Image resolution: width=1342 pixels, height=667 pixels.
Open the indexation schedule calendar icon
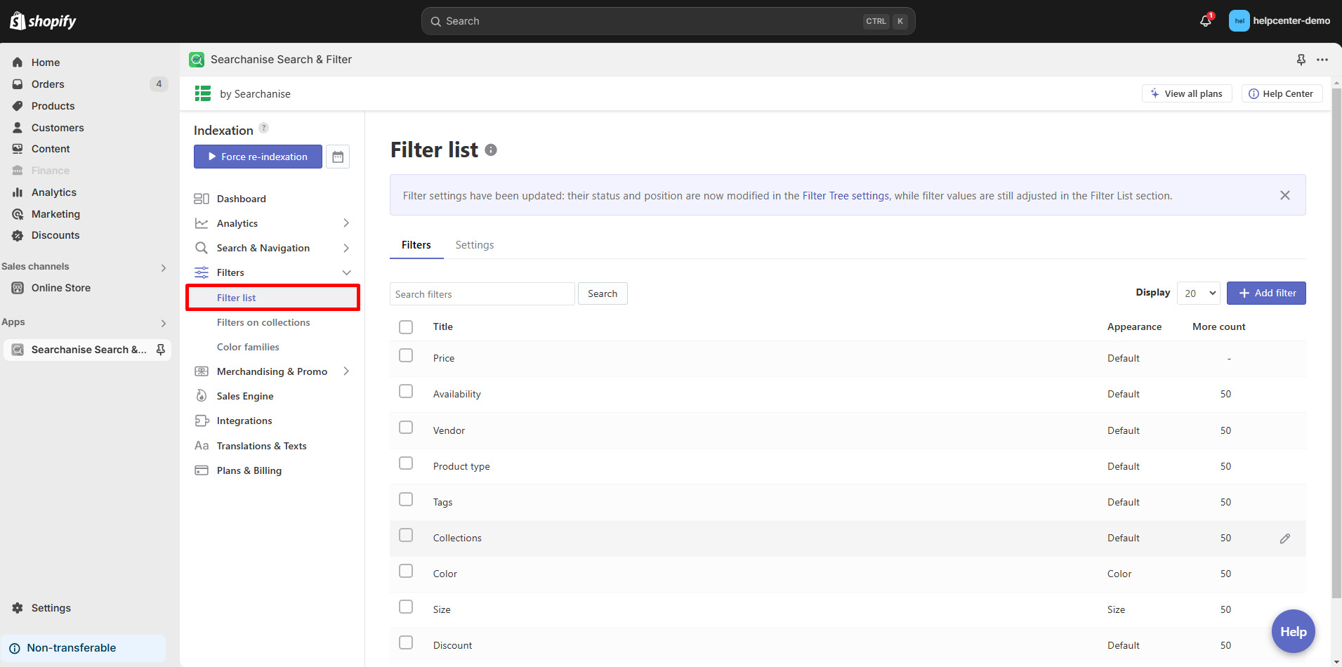[x=338, y=156]
